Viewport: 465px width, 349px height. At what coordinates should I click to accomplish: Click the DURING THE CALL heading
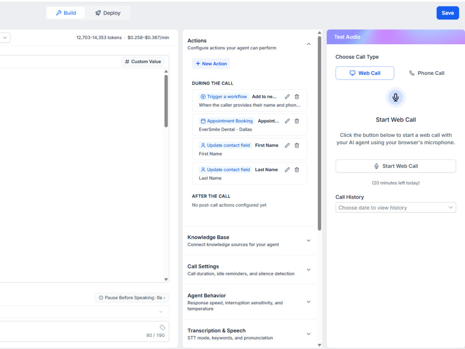[213, 83]
